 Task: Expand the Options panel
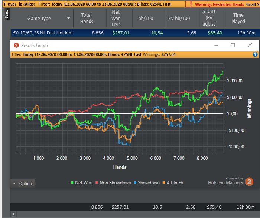(x=23, y=184)
